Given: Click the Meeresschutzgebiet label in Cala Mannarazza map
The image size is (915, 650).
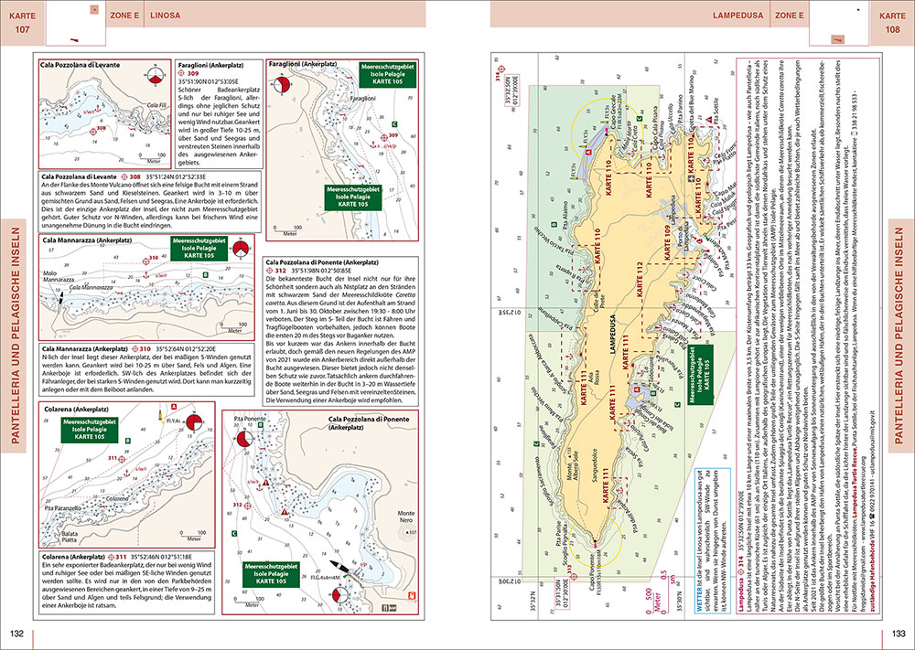Looking at the screenshot, I should pos(199,248).
